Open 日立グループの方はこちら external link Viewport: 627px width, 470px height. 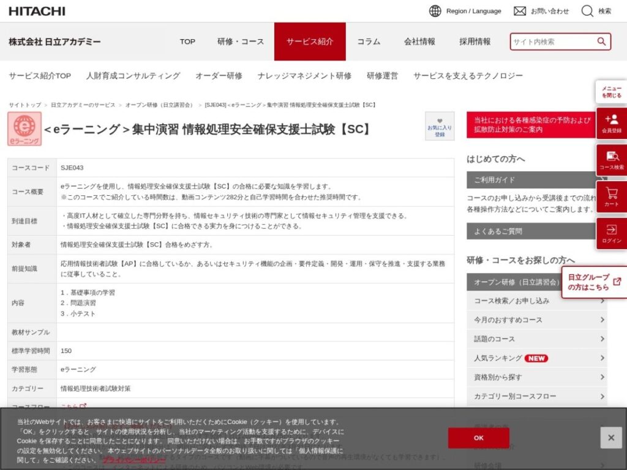tap(594, 282)
